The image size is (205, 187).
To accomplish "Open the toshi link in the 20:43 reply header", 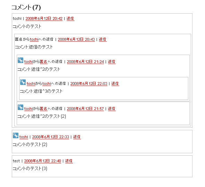I will 34,39.
